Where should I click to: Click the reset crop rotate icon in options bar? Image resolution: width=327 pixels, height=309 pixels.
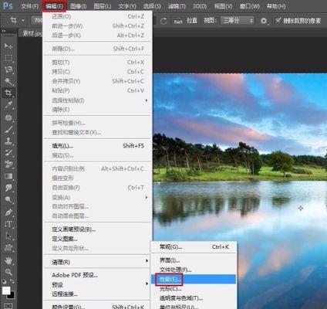(x=163, y=21)
